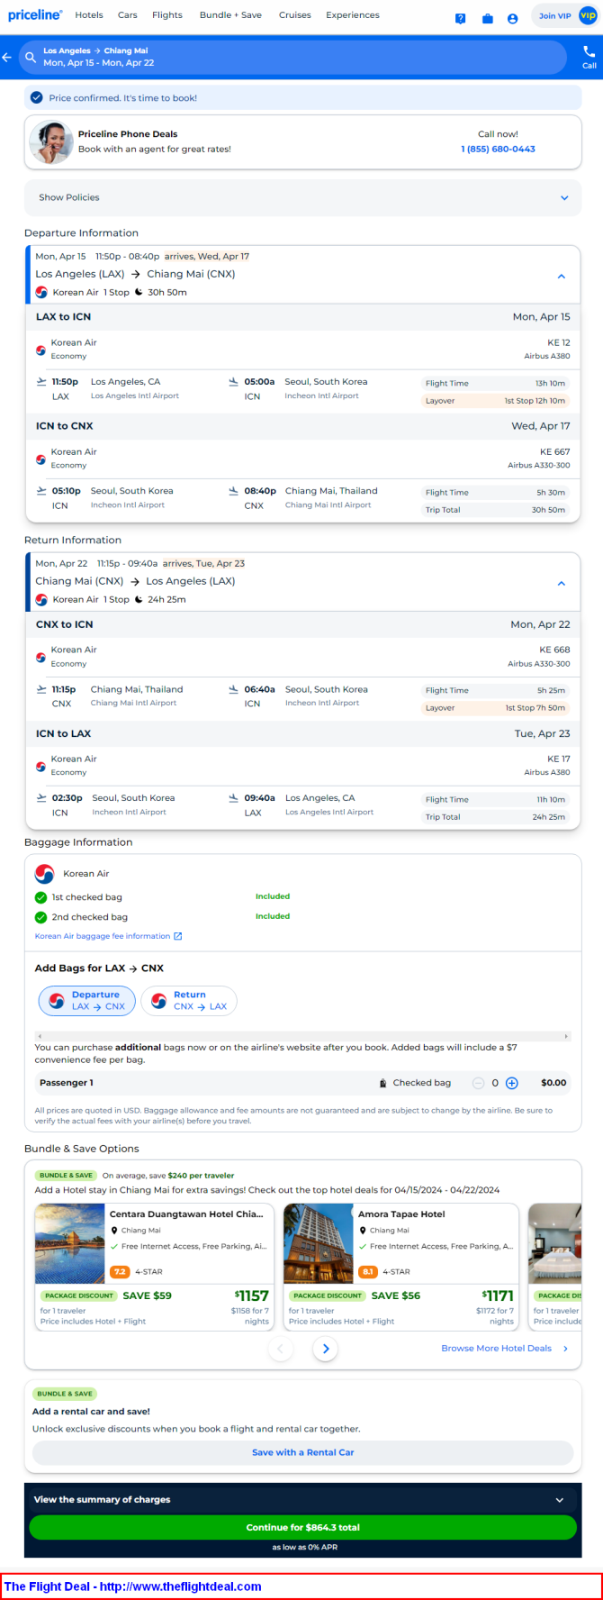Click the 2nd checked bag green check
603x1600 pixels.
(40, 917)
